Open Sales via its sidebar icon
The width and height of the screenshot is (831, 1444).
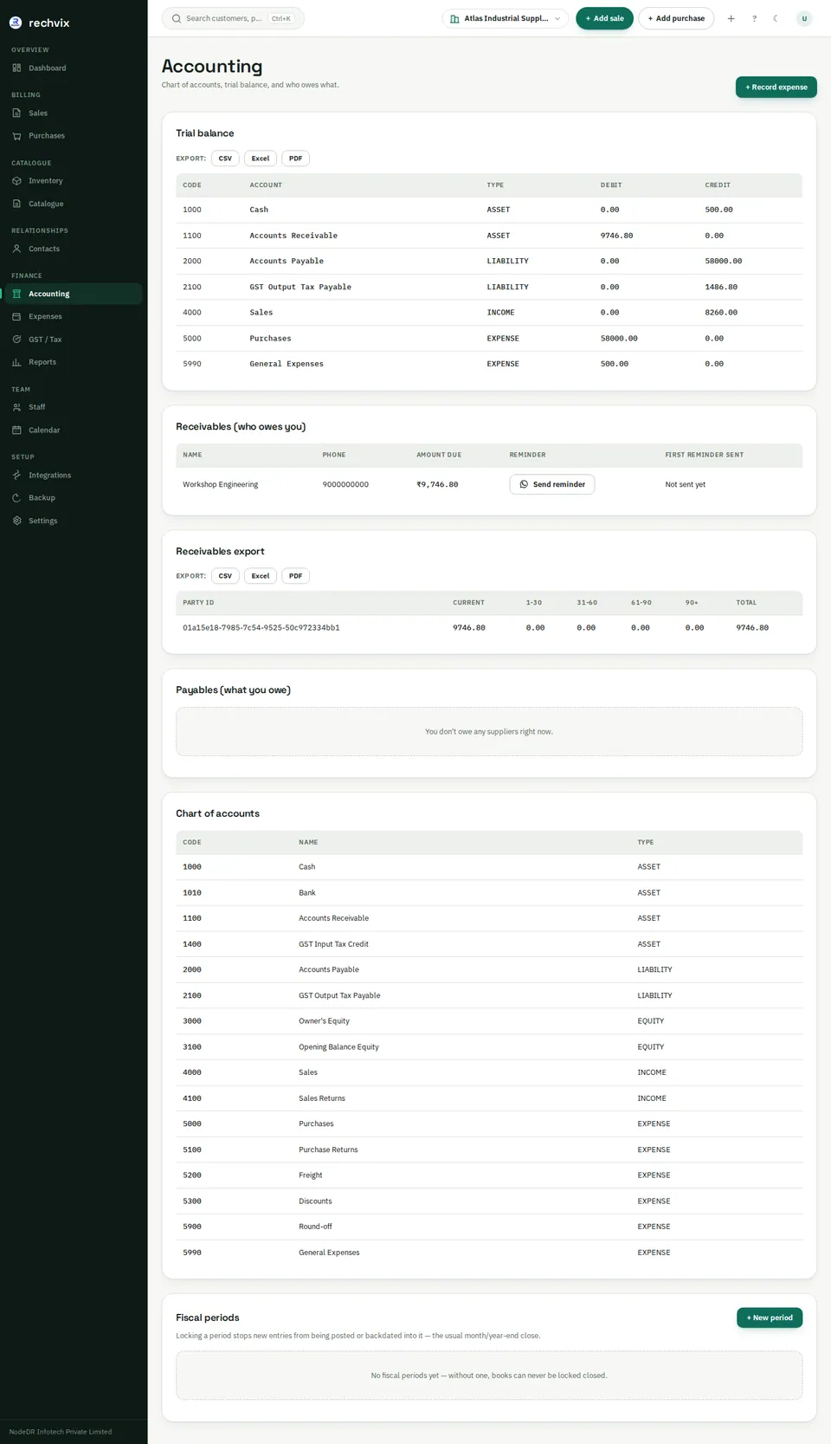[16, 113]
